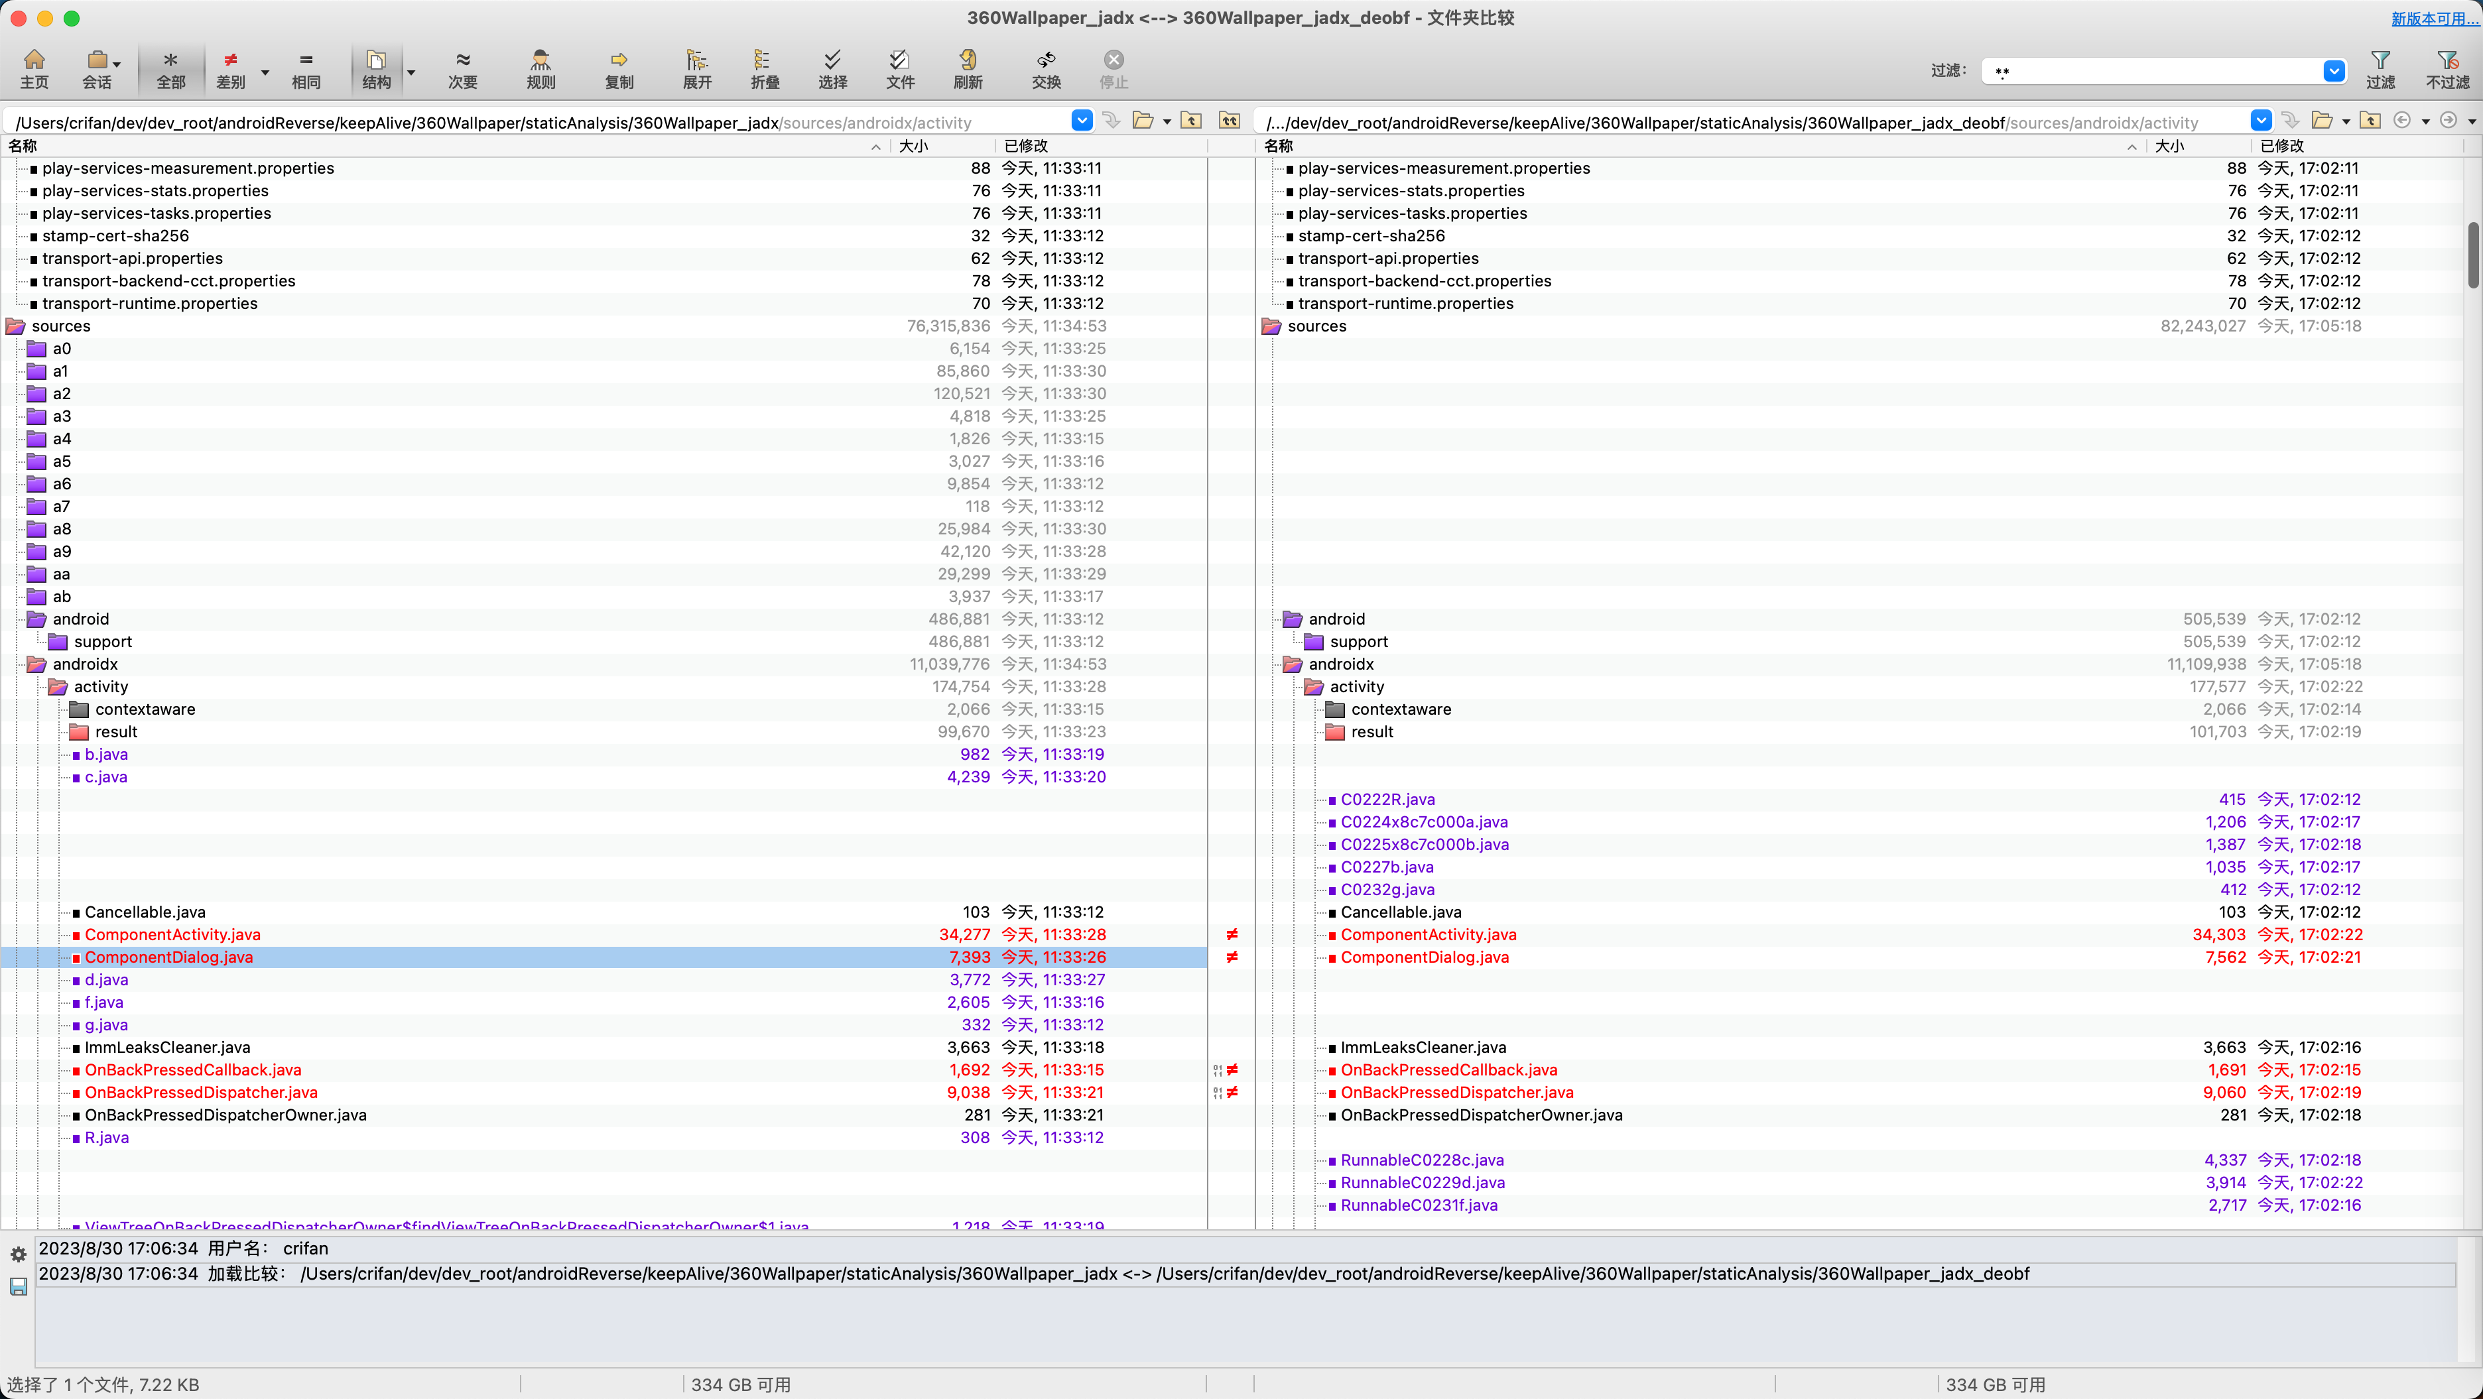2483x1399 pixels.
Task: Click the not-equal marker for ComponentActivity.java
Action: point(1231,935)
